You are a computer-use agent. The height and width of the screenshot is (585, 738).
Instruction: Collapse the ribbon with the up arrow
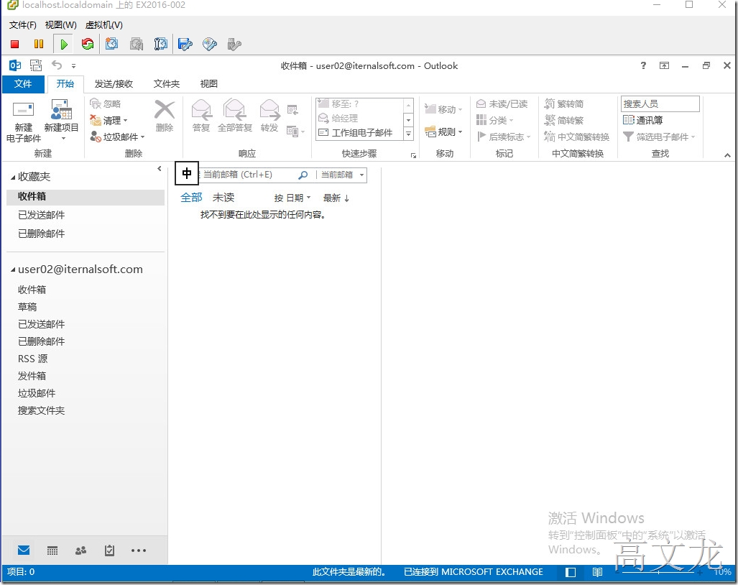click(x=727, y=155)
